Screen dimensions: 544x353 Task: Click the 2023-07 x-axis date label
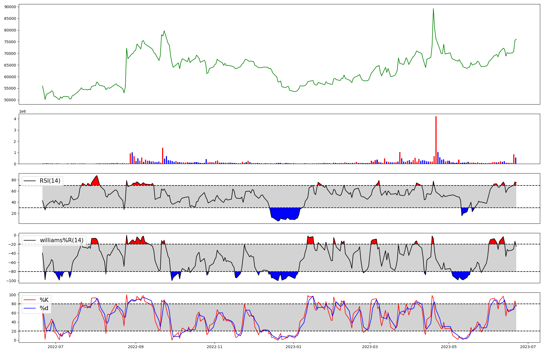click(x=528, y=347)
